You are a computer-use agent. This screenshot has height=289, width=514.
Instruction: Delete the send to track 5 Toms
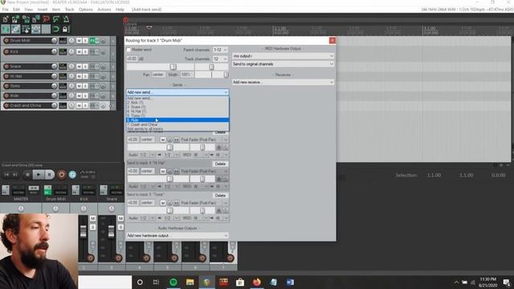pos(220,195)
